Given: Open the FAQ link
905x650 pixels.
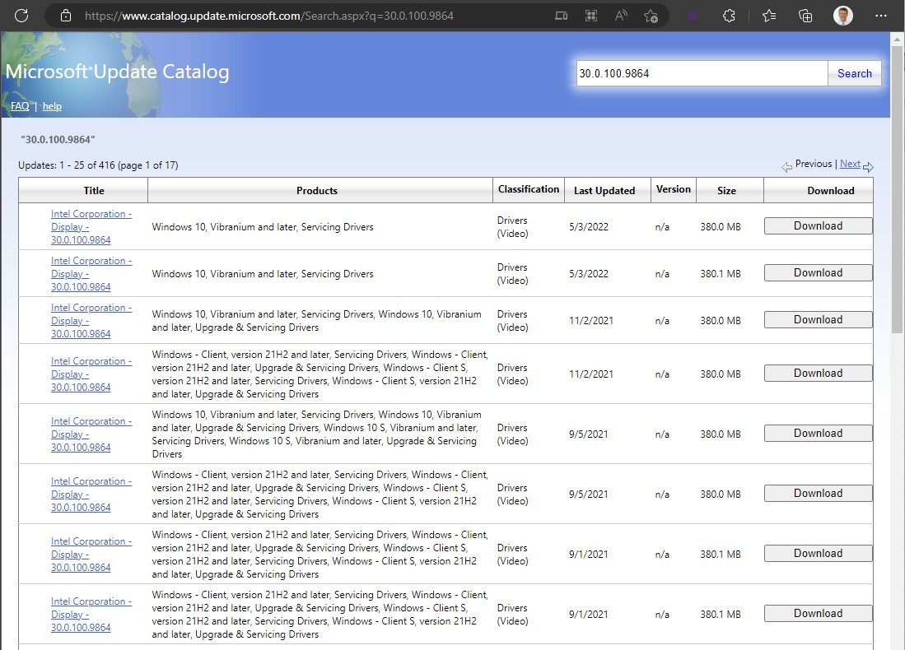Looking at the screenshot, I should (20, 106).
